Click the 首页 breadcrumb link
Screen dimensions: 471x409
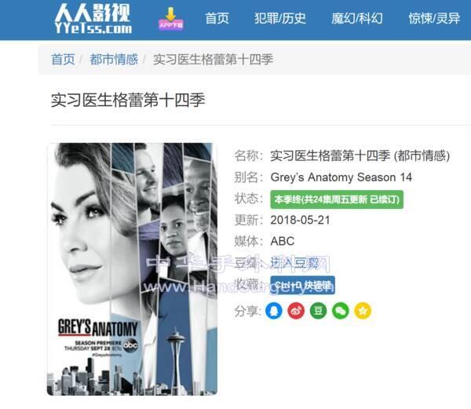63,59
